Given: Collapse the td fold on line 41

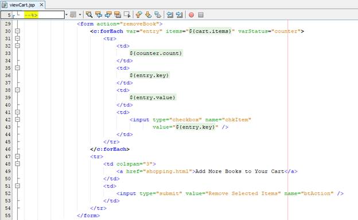Looking at the screenshot, I should tap(17, 112).
